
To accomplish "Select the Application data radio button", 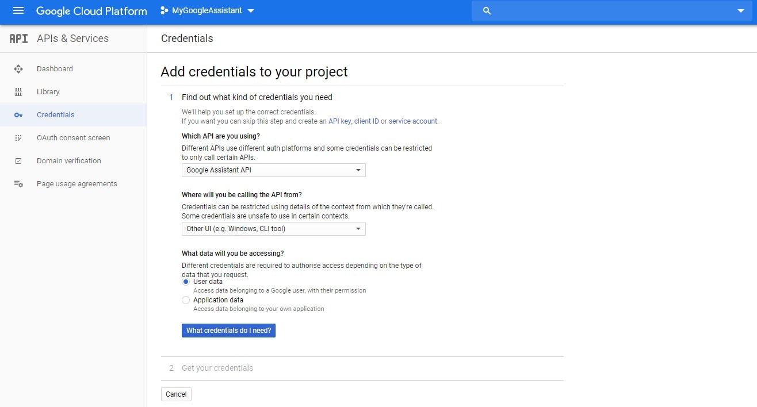I will click(x=186, y=300).
